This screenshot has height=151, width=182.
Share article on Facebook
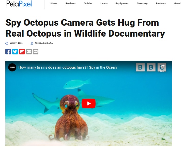pyautogui.click(x=8, y=52)
